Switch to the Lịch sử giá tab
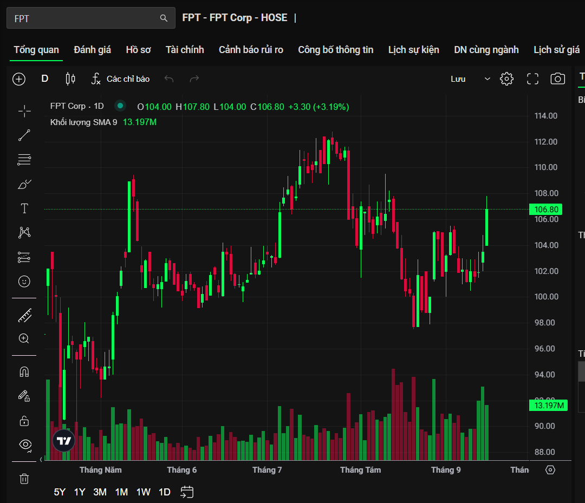Viewport: 585px width, 503px height. (556, 50)
